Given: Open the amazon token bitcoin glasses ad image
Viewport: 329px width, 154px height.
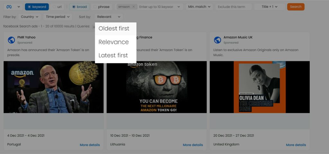Looking at the screenshot, I should coord(156,87).
